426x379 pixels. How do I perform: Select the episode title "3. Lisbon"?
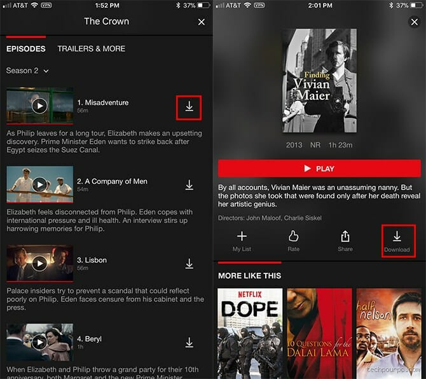[x=92, y=260]
